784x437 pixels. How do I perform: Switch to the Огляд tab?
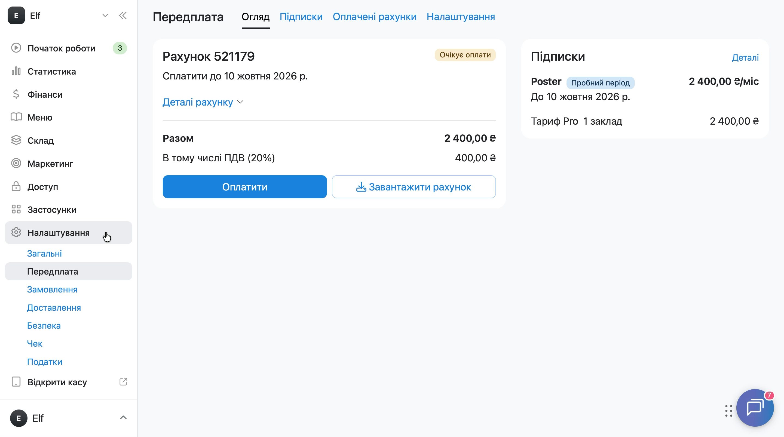click(x=256, y=17)
